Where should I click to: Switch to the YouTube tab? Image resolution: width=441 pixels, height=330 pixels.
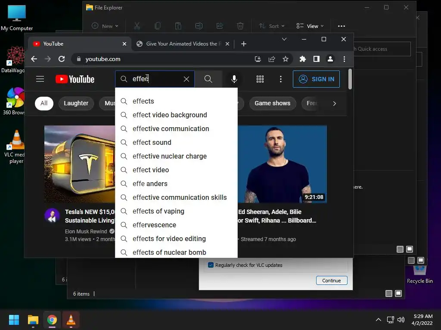(x=79, y=44)
